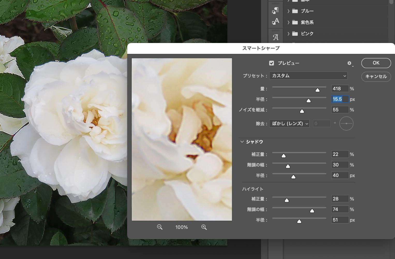Click the 量 value field showing 418
This screenshot has height=259, width=395.
tap(340, 89)
